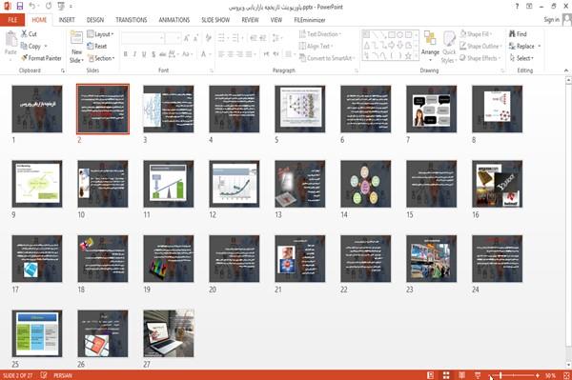Toggle right text alignment
The height and width of the screenshot is (380, 572).
[239, 54]
